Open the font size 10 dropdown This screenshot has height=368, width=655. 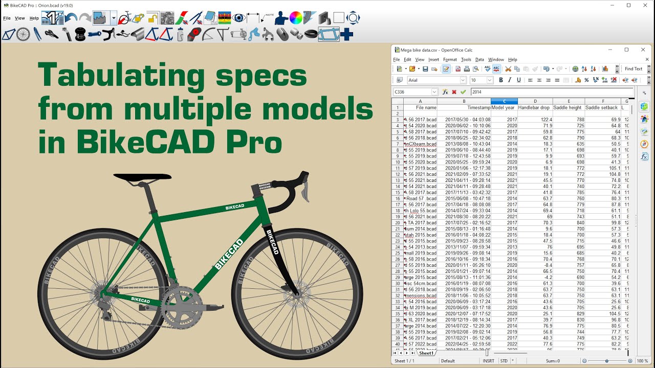point(490,80)
